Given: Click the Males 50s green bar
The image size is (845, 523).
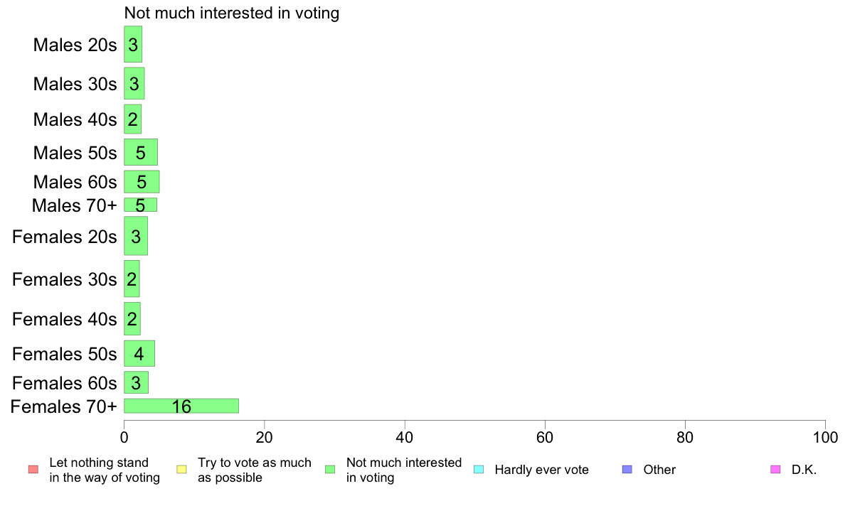Looking at the screenshot, I should (141, 153).
